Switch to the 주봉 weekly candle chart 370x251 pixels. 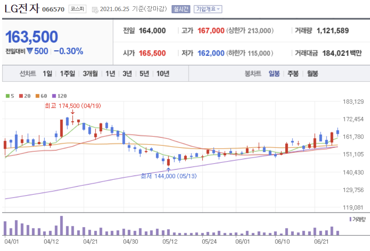point(293,74)
